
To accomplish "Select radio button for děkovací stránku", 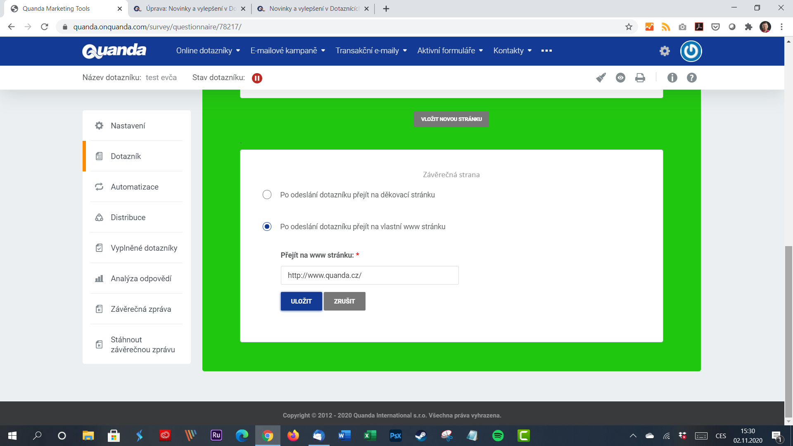I will click(x=266, y=195).
